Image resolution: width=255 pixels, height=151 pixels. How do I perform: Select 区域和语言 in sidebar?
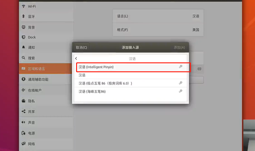[45, 69]
